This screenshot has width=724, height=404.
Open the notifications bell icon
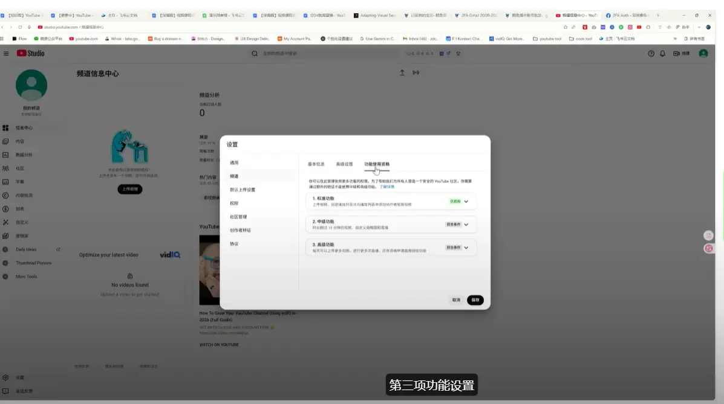[x=662, y=54]
